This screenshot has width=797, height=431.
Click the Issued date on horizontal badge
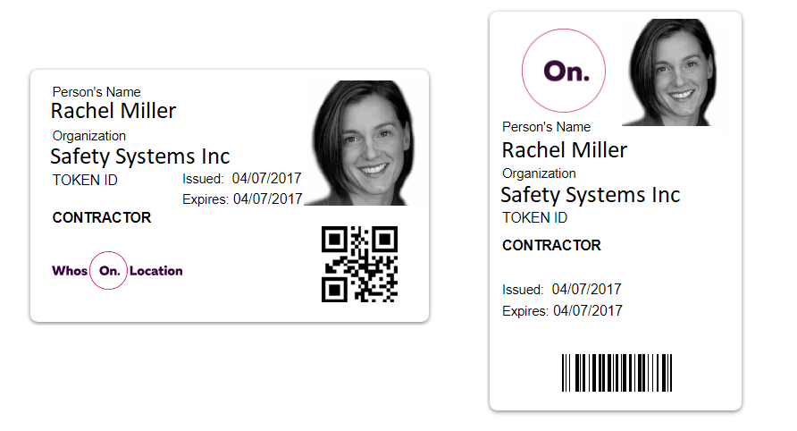coord(267,179)
